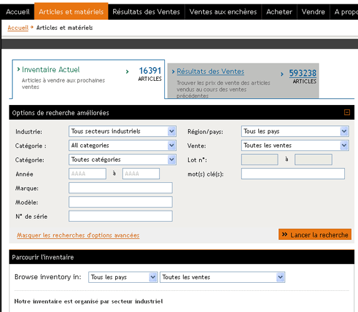
Task: Open the Toutes catégories dropdown
Action: pos(123,160)
